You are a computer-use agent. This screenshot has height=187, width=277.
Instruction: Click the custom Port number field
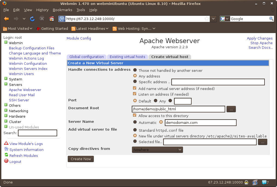tap(183, 101)
